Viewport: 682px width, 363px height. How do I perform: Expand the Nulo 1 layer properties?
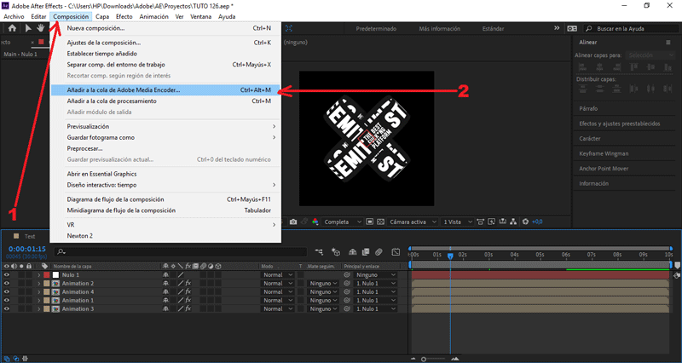click(x=38, y=275)
